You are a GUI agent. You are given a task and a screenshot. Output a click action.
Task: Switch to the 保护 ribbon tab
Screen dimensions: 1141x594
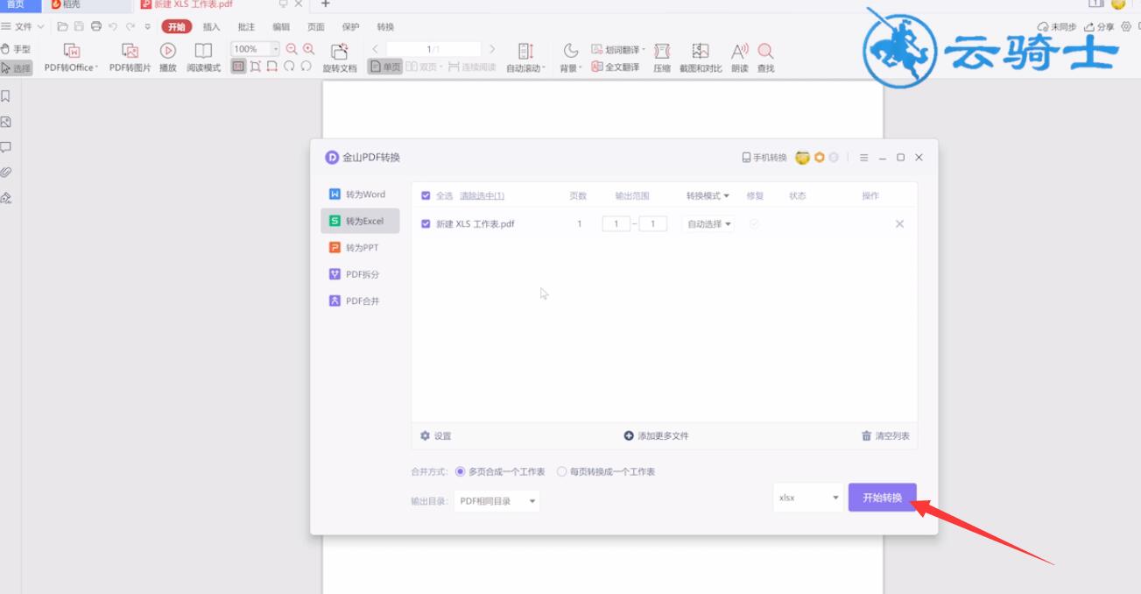350,27
